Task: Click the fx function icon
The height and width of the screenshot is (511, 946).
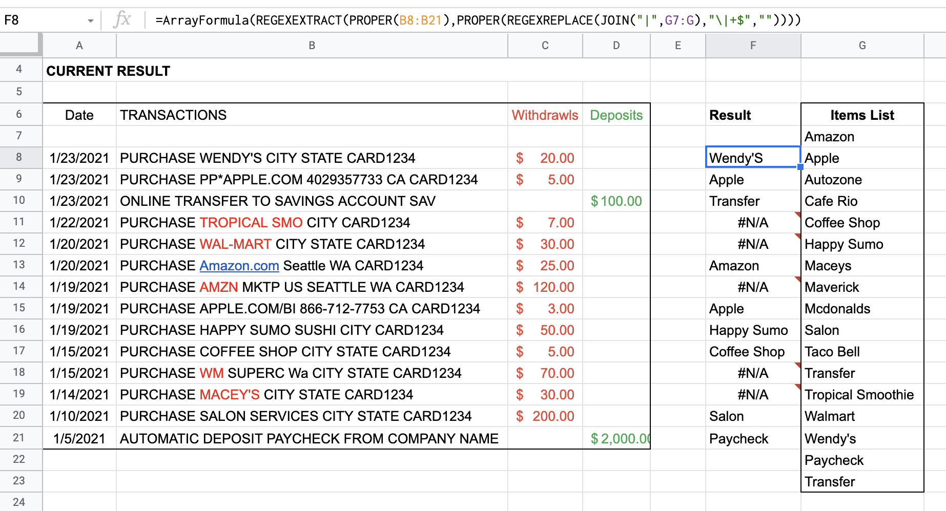Action: pos(122,20)
